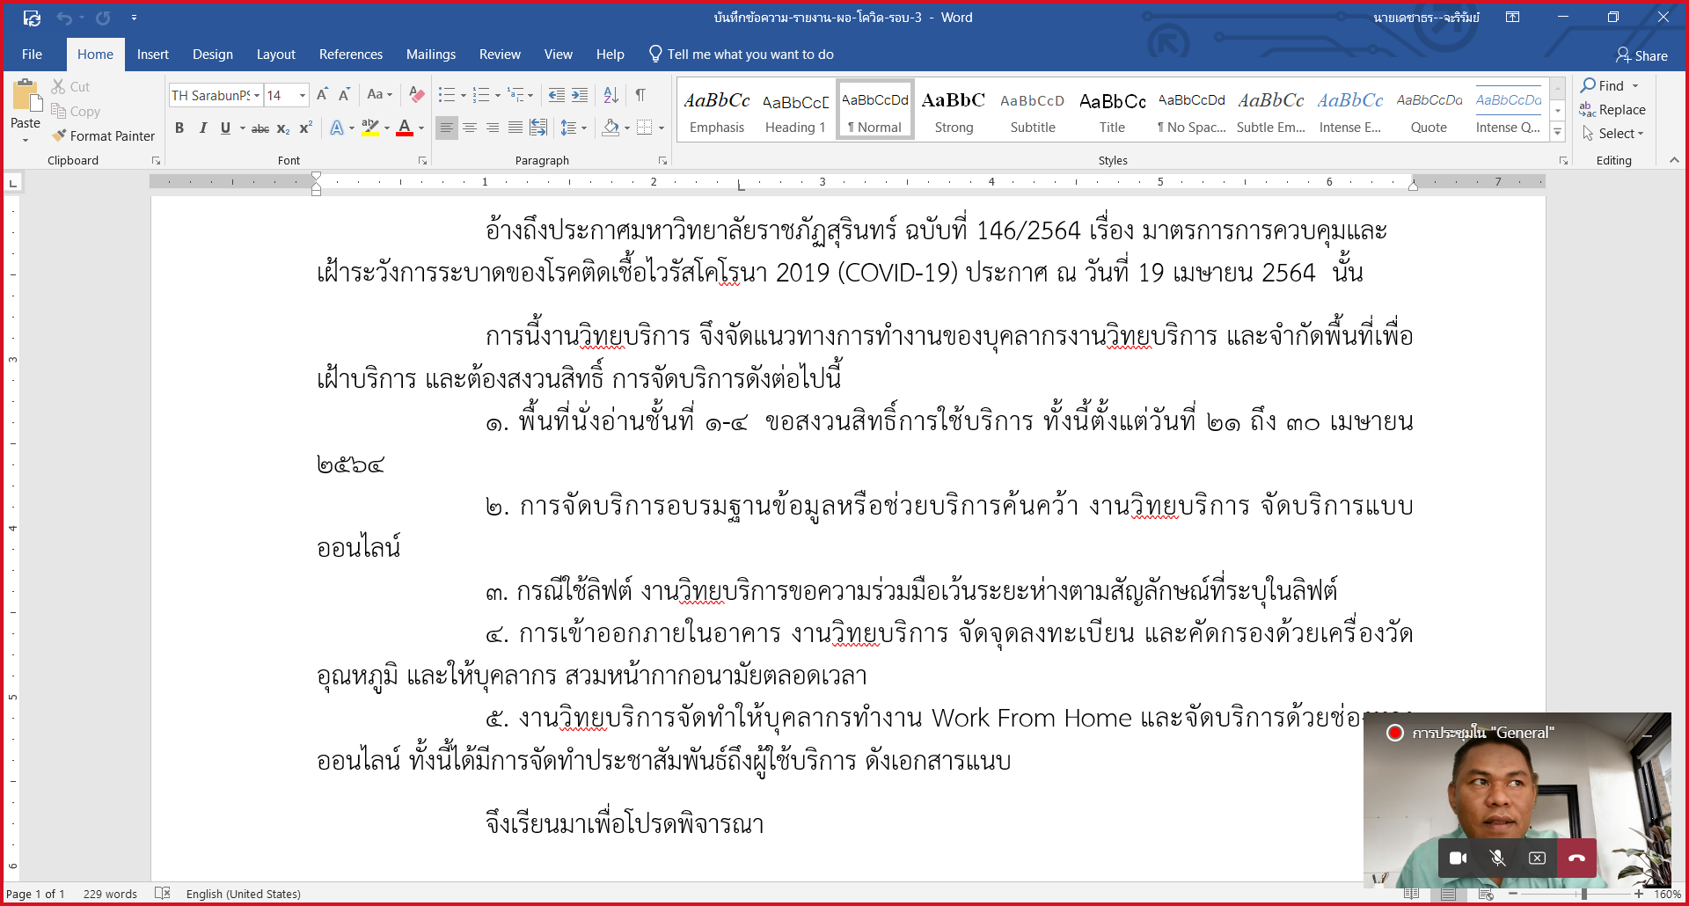This screenshot has width=1689, height=906.
Task: Click the Clear All Formatting icon
Action: [x=417, y=95]
